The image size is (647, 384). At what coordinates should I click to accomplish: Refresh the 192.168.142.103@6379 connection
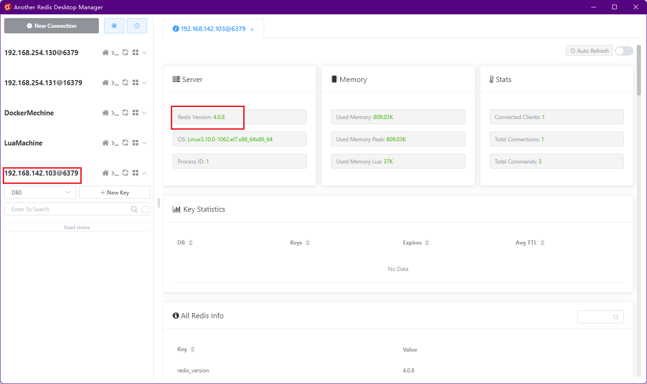click(x=125, y=173)
